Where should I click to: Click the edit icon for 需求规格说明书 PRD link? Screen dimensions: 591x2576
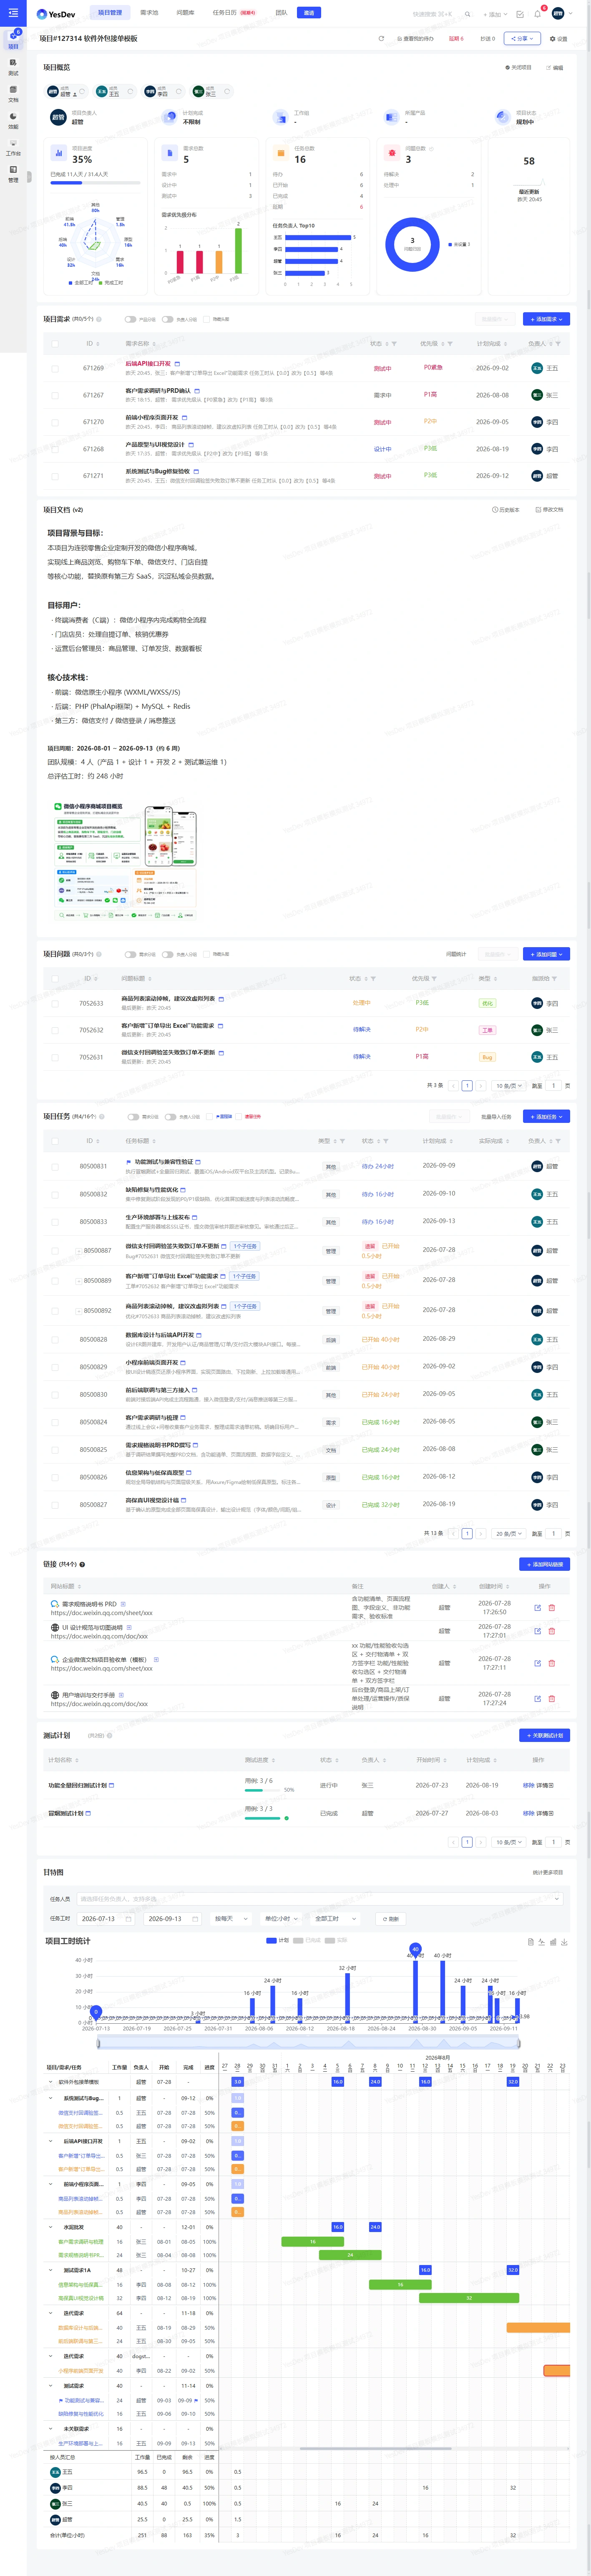click(537, 1608)
